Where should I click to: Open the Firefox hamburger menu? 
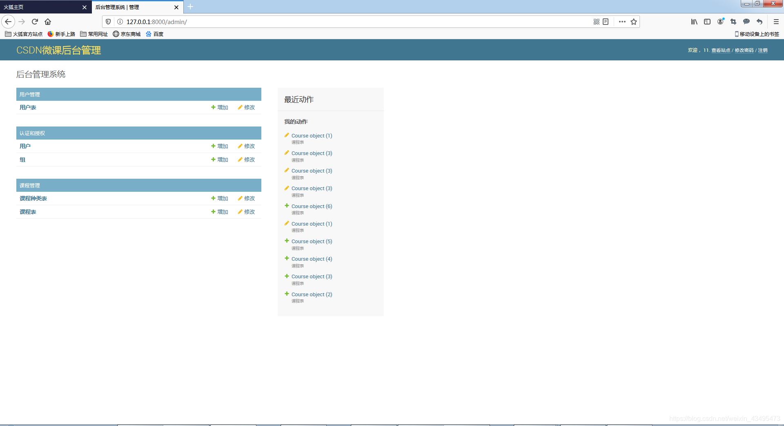(776, 22)
